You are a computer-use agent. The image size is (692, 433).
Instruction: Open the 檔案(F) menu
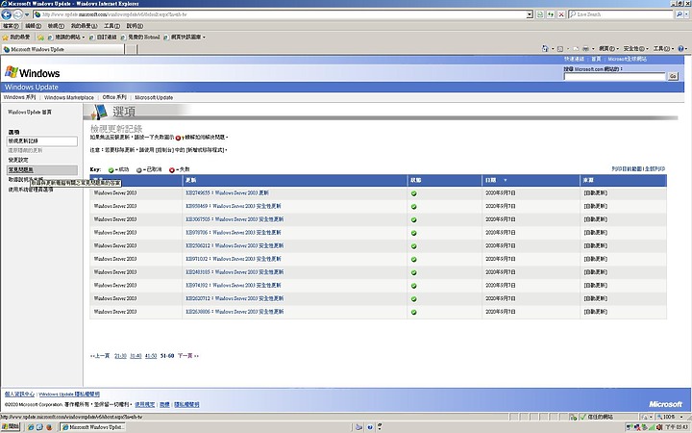coord(11,26)
